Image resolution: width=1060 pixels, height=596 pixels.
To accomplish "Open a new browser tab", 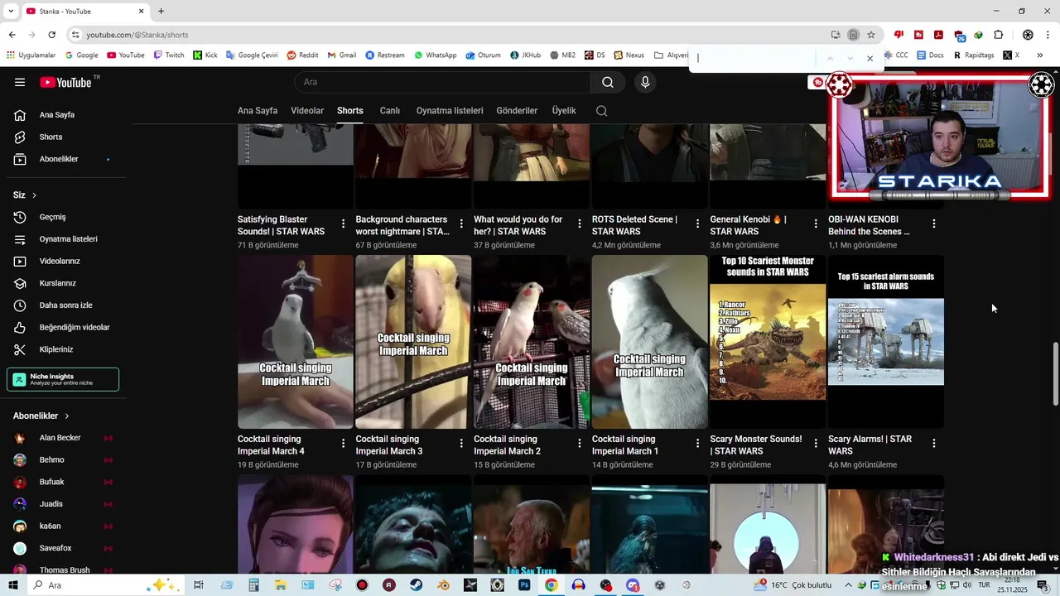I will point(161,12).
